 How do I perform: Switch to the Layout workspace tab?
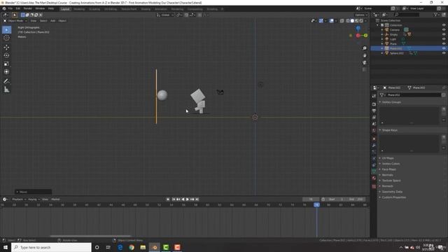pos(65,9)
